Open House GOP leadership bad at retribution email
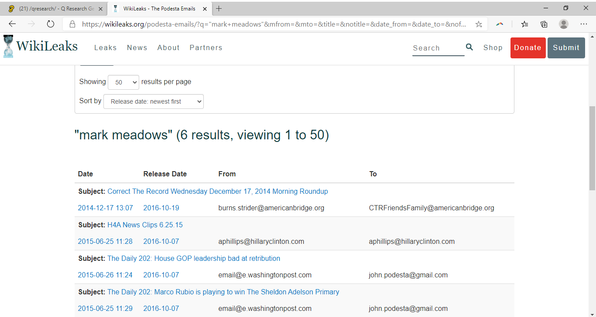 click(194, 259)
